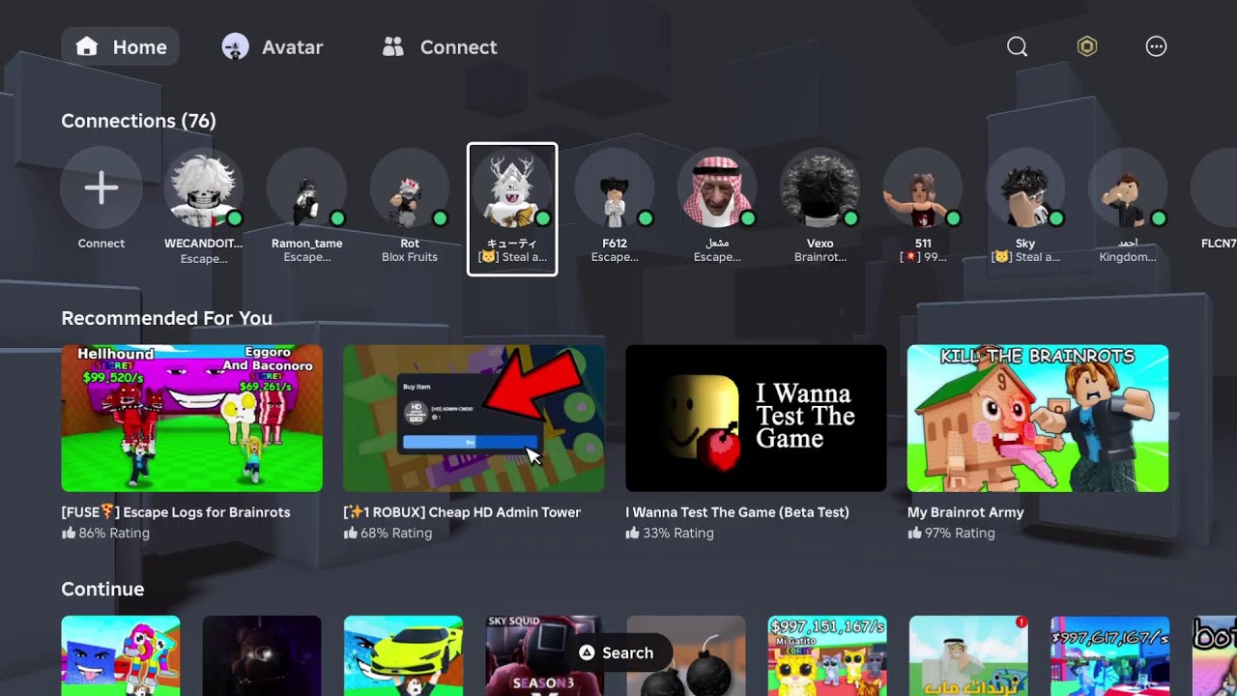Open the Connect tab in top navigation
The height and width of the screenshot is (696, 1237).
pos(440,46)
